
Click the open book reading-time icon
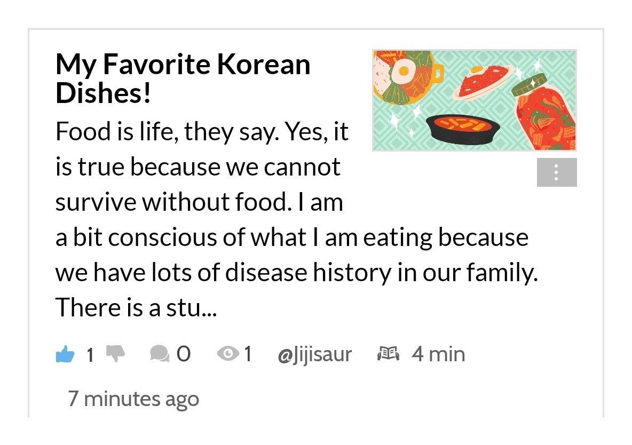tap(388, 354)
